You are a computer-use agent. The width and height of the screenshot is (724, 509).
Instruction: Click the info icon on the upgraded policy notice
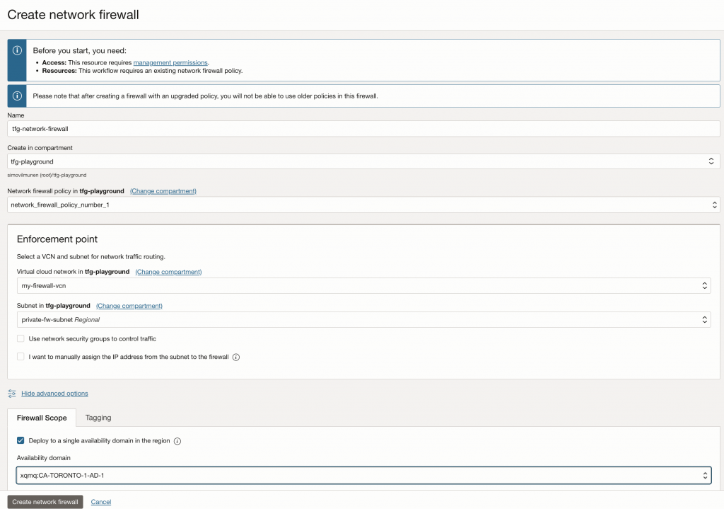point(16,96)
